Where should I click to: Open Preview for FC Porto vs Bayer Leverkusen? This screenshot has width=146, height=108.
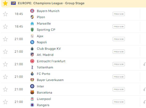[x=119, y=77]
